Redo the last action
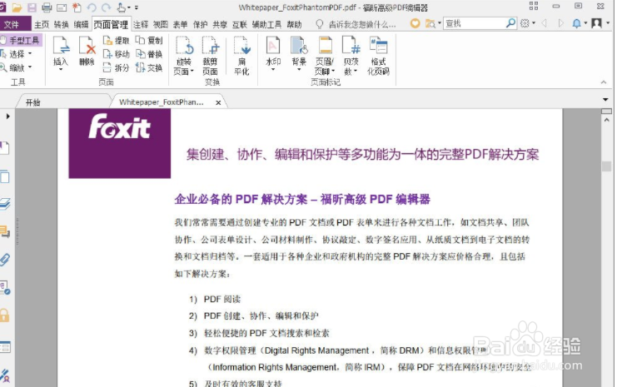This screenshot has width=617, height=387. (106, 7)
